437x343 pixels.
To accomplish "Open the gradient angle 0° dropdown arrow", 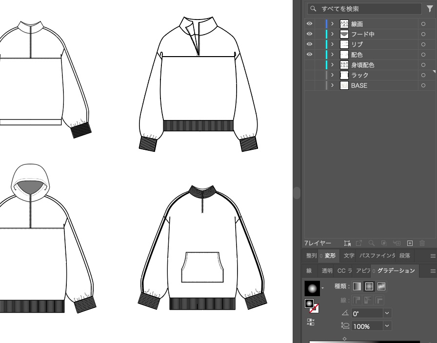I will 387,313.
